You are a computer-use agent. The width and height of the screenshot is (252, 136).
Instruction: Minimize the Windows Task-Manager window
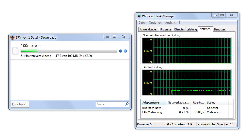[x=215, y=15]
